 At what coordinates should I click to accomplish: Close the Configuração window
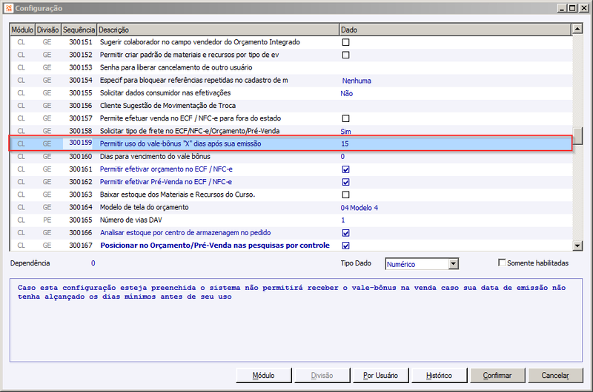[584, 8]
